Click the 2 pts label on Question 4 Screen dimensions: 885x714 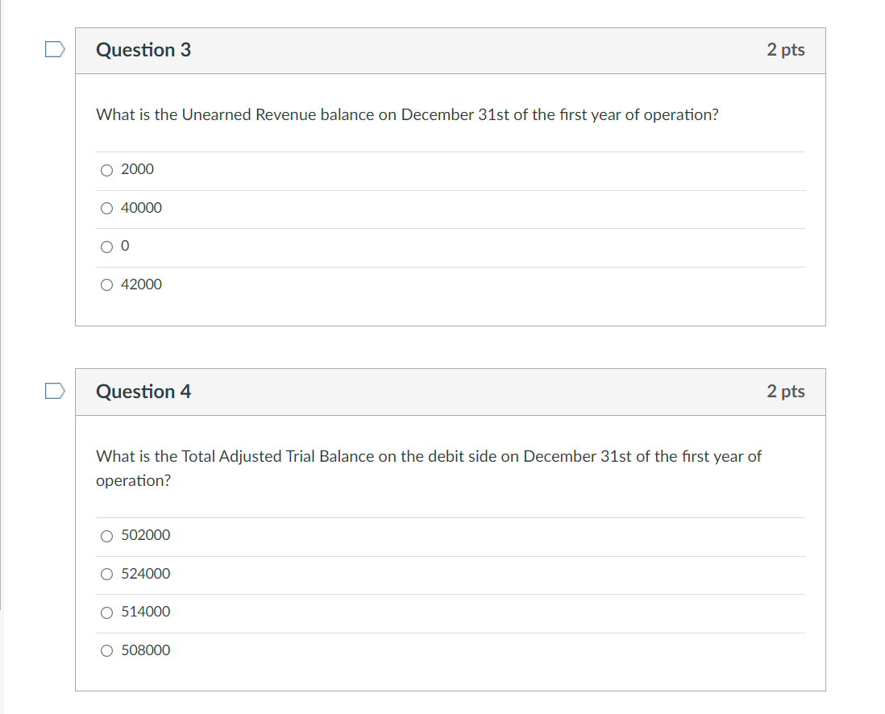786,391
